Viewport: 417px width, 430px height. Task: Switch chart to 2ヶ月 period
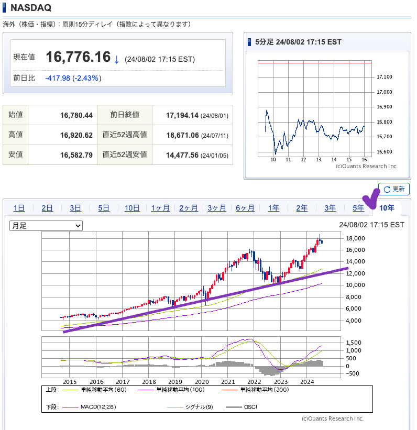[189, 208]
